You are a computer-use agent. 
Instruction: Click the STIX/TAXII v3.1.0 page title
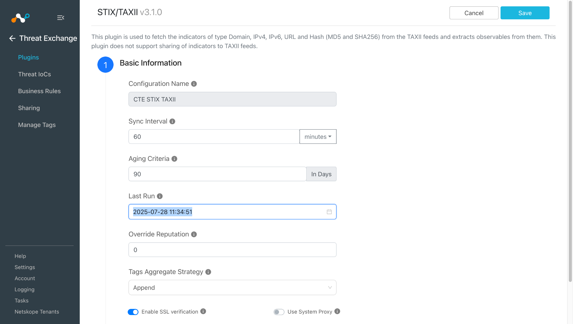[x=130, y=12]
